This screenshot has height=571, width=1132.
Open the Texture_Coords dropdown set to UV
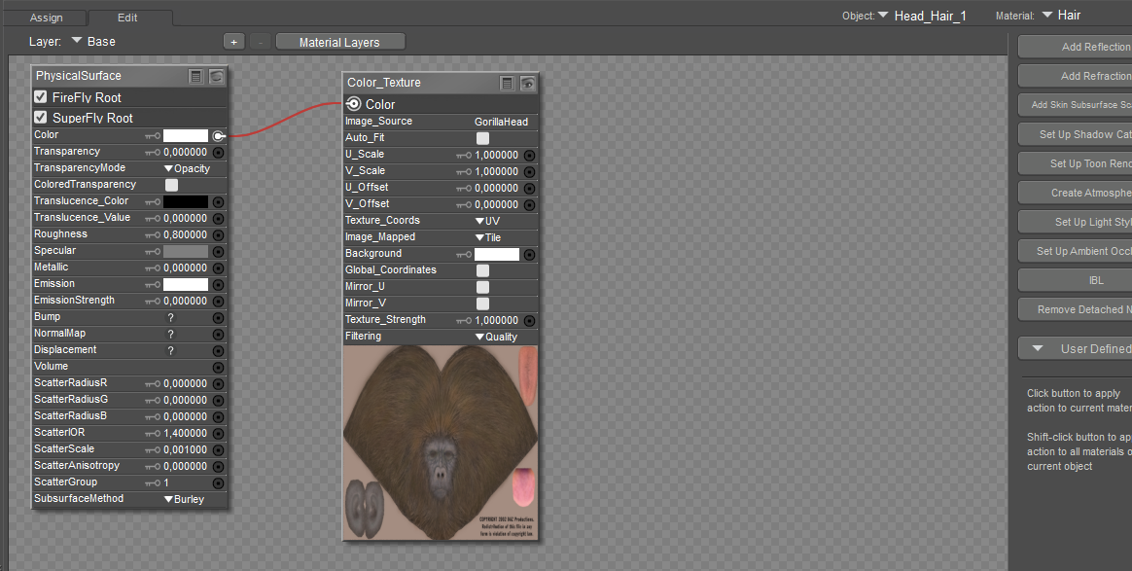click(487, 222)
